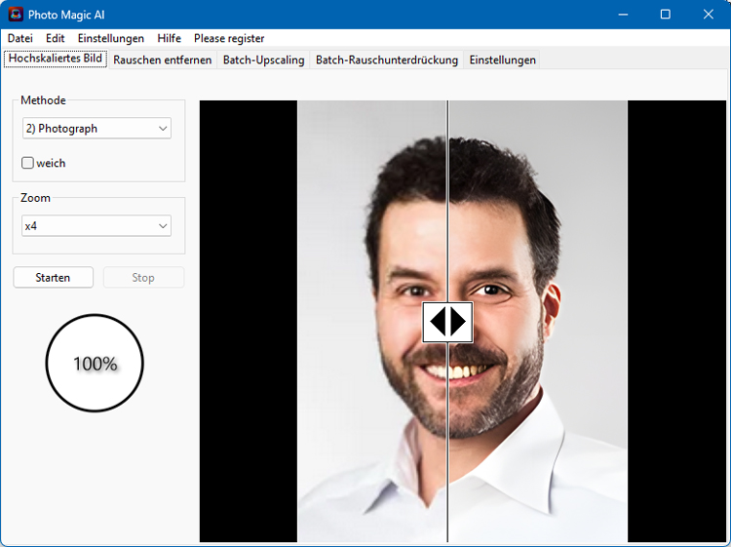The width and height of the screenshot is (731, 547).
Task: Click the Starten button
Action: pyautogui.click(x=54, y=278)
